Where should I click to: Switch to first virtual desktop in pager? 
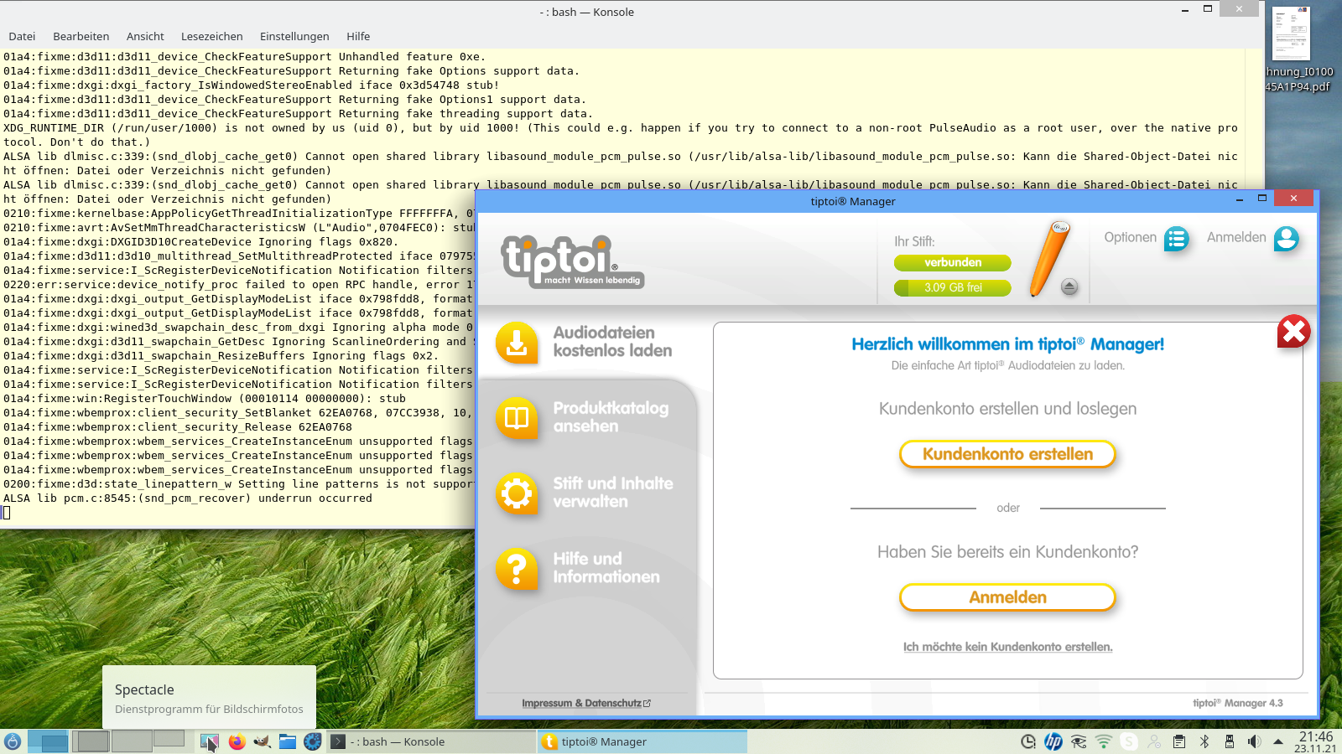click(49, 741)
